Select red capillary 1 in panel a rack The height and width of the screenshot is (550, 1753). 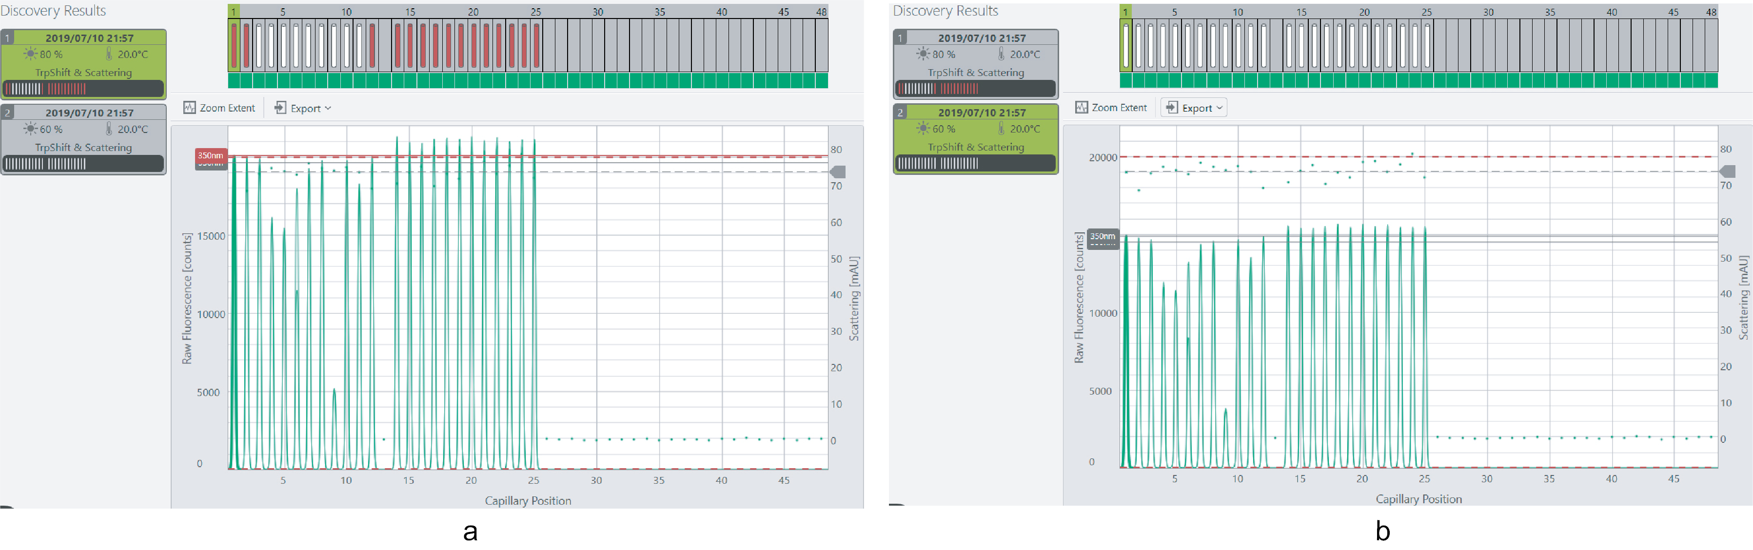234,46
